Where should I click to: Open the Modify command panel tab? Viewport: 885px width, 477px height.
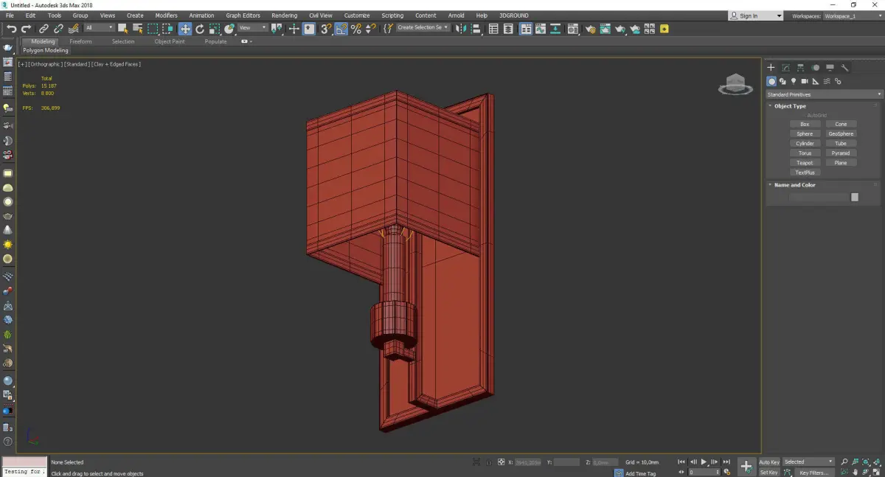click(785, 68)
